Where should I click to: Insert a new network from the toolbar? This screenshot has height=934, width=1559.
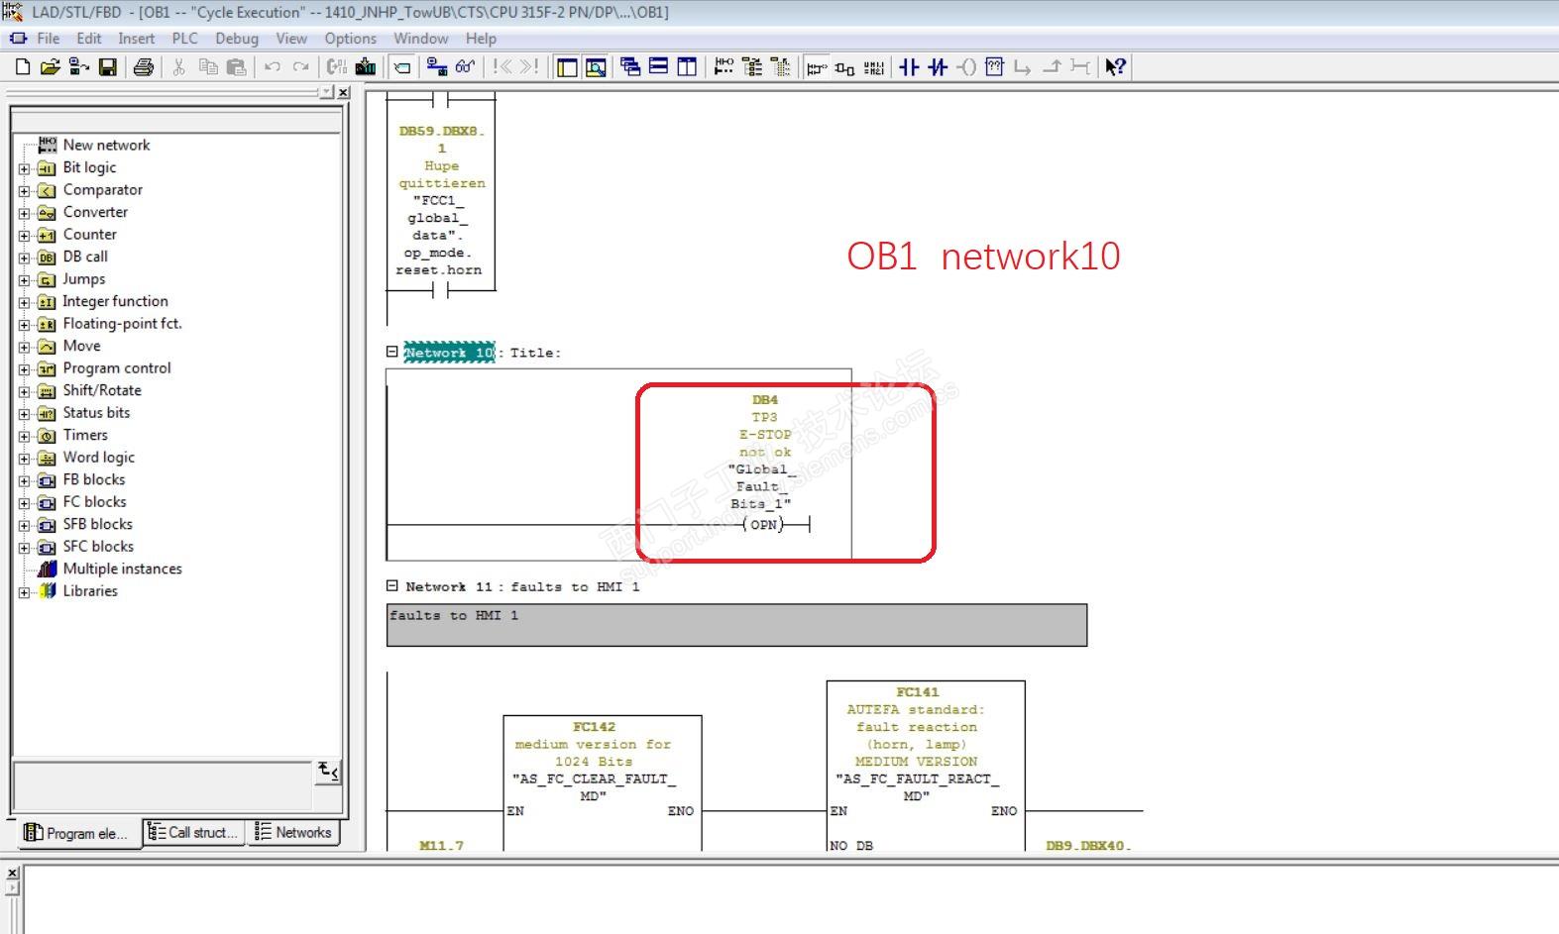click(724, 67)
